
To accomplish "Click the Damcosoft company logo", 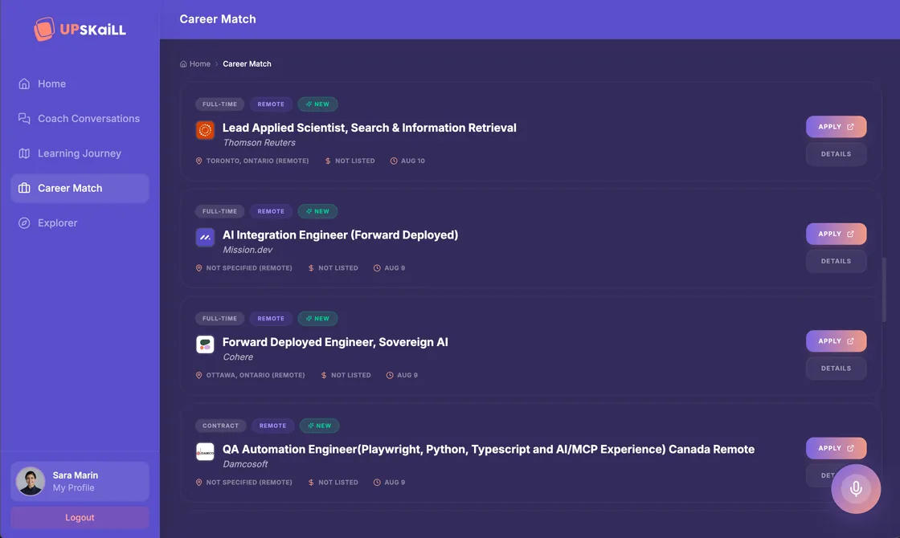I will 205,451.
